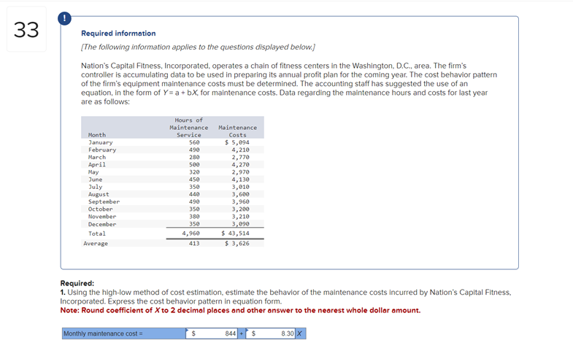Click the red rounding note text
This screenshot has width=573, height=351.
(x=240, y=310)
